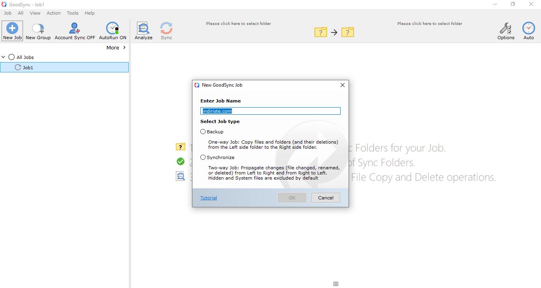Open the Tutorial link
The width and height of the screenshot is (541, 288).
(209, 198)
